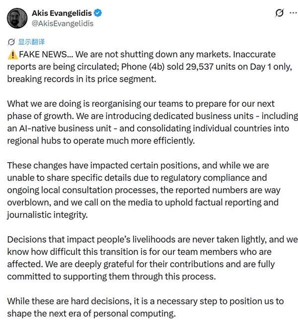The width and height of the screenshot is (298, 323).
Task: Click 'What we are doing' sentence start
Action: [x=44, y=104]
